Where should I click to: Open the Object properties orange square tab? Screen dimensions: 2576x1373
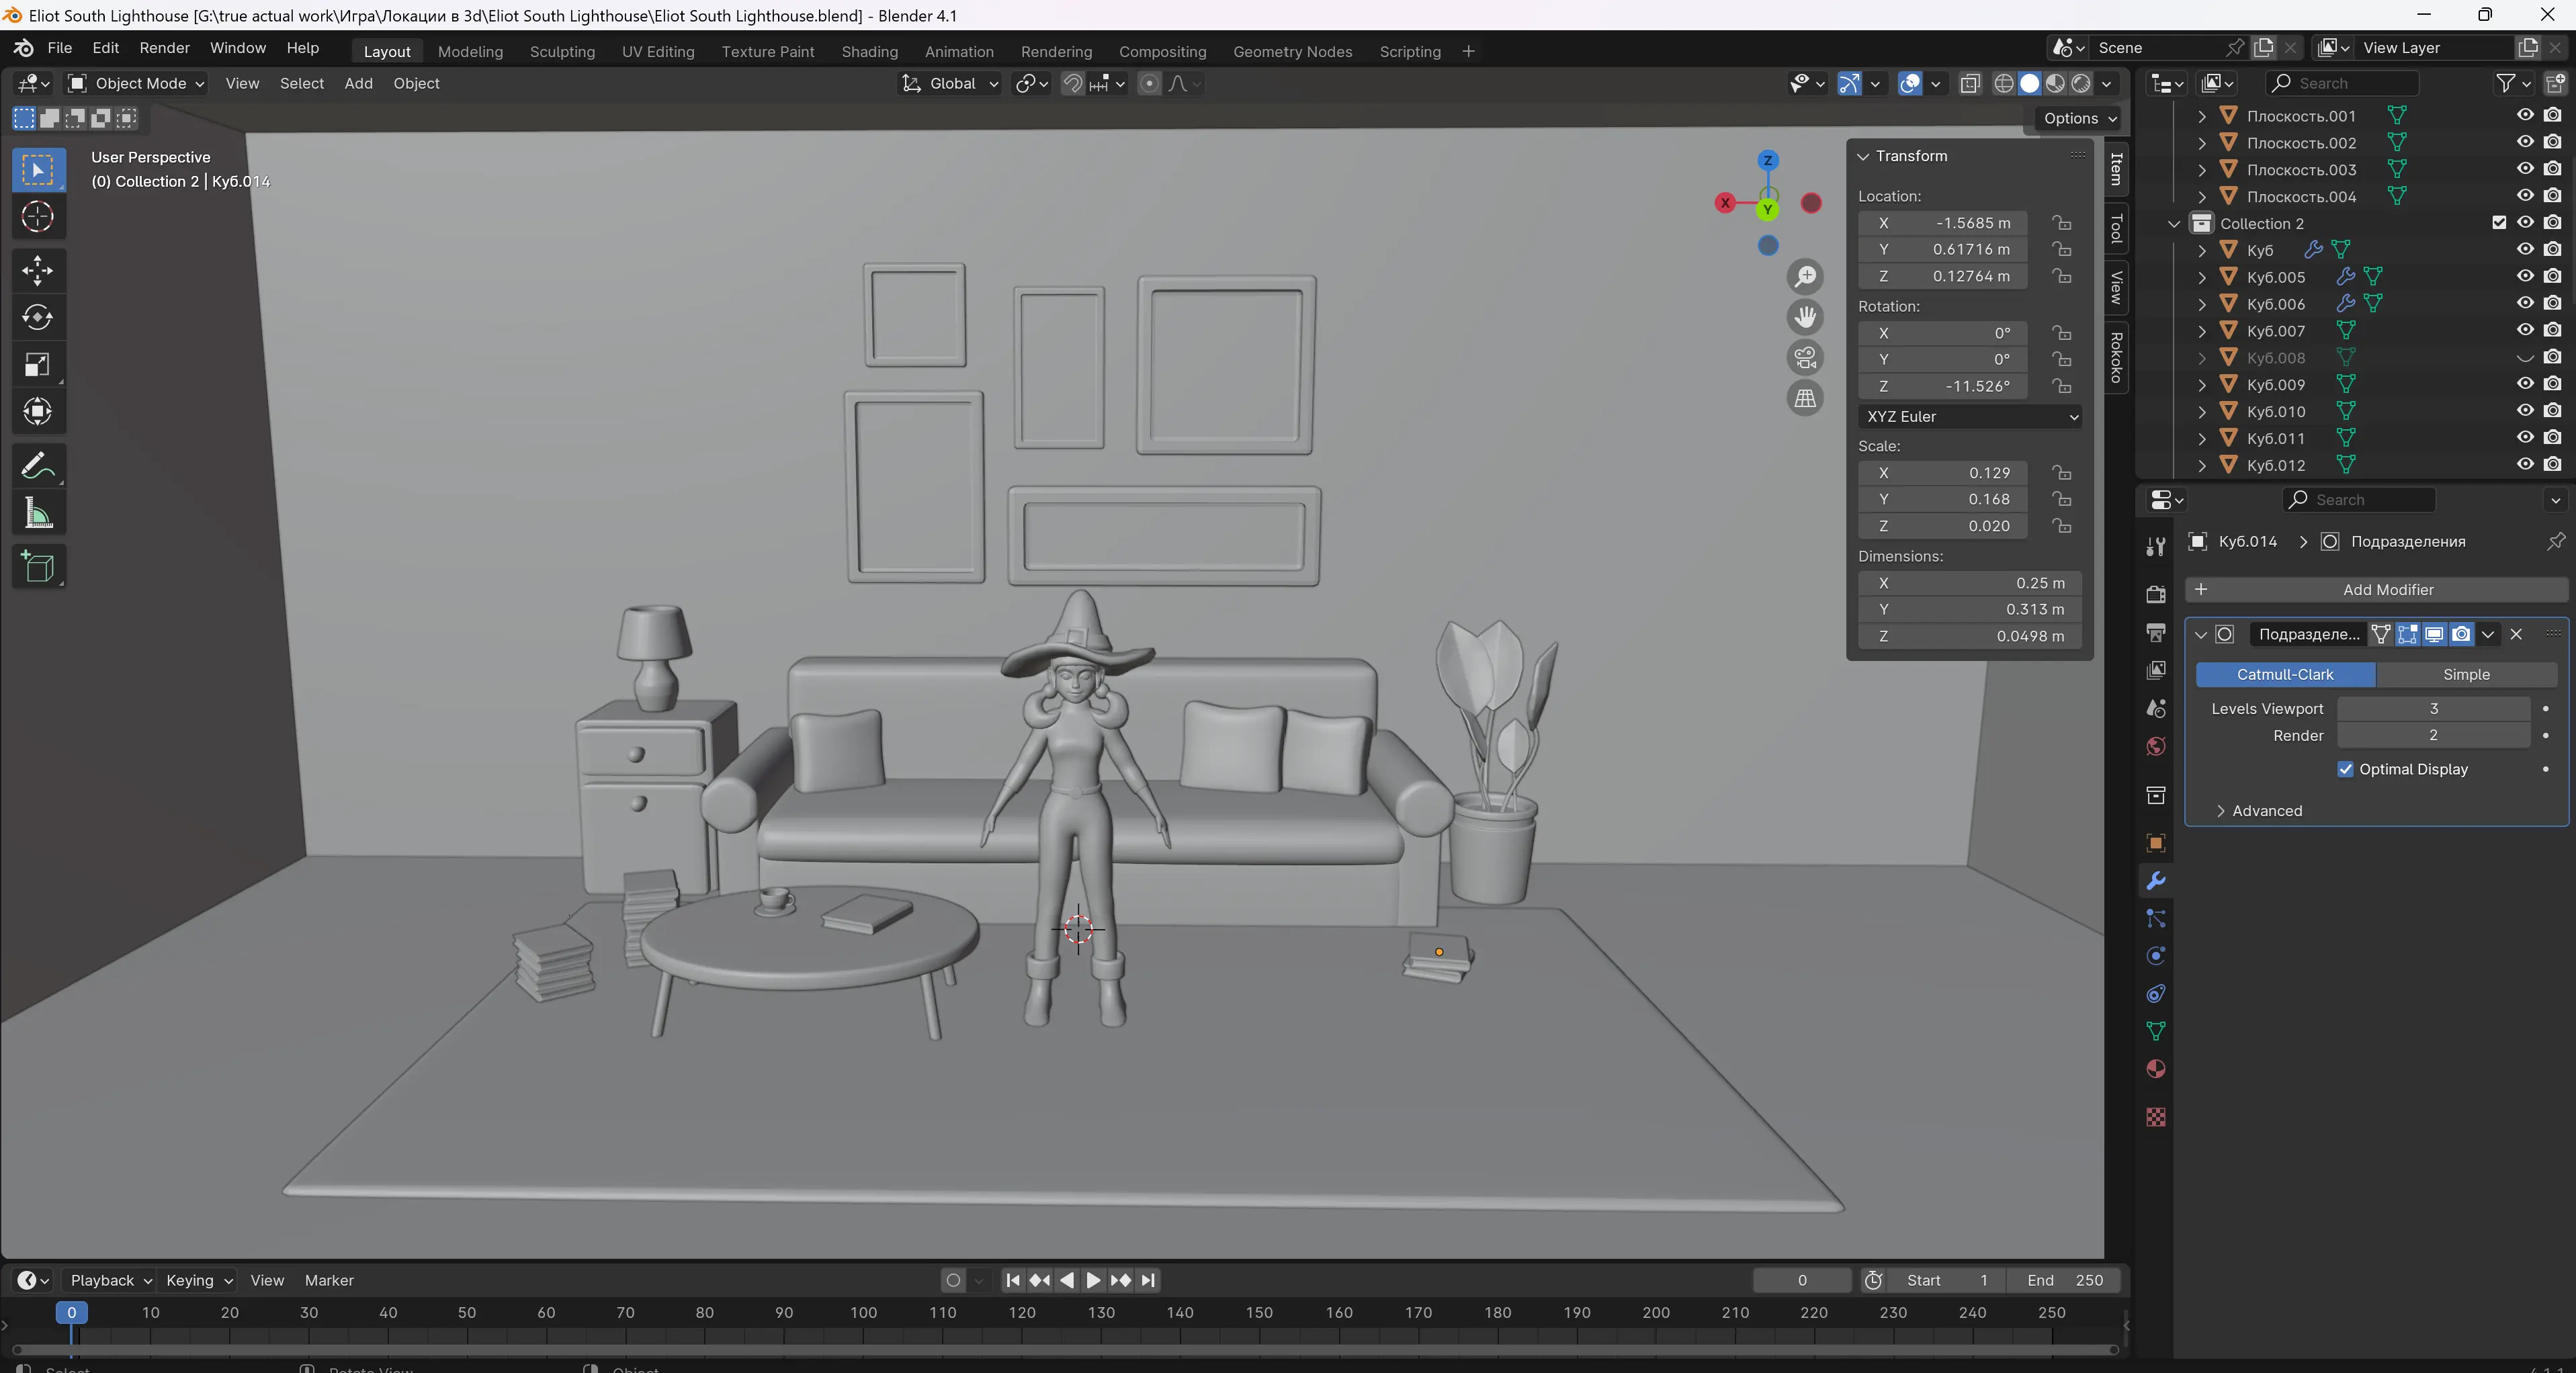click(x=2156, y=843)
